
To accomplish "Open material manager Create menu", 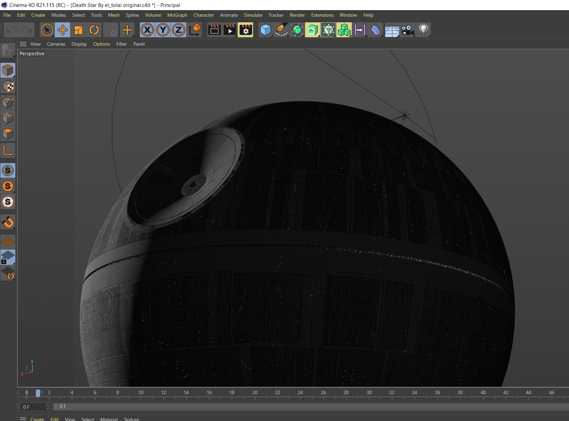I will click(x=37, y=419).
